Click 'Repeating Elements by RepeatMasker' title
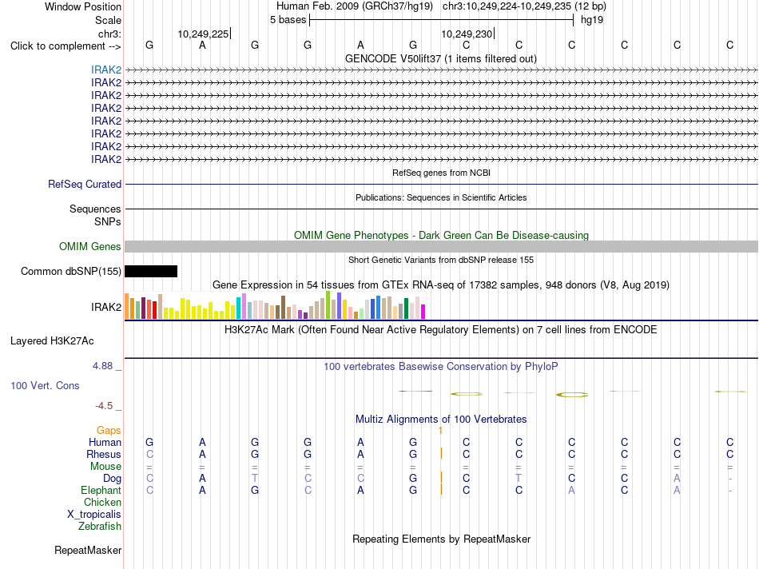Screen dimensions: 759x569 (441, 539)
